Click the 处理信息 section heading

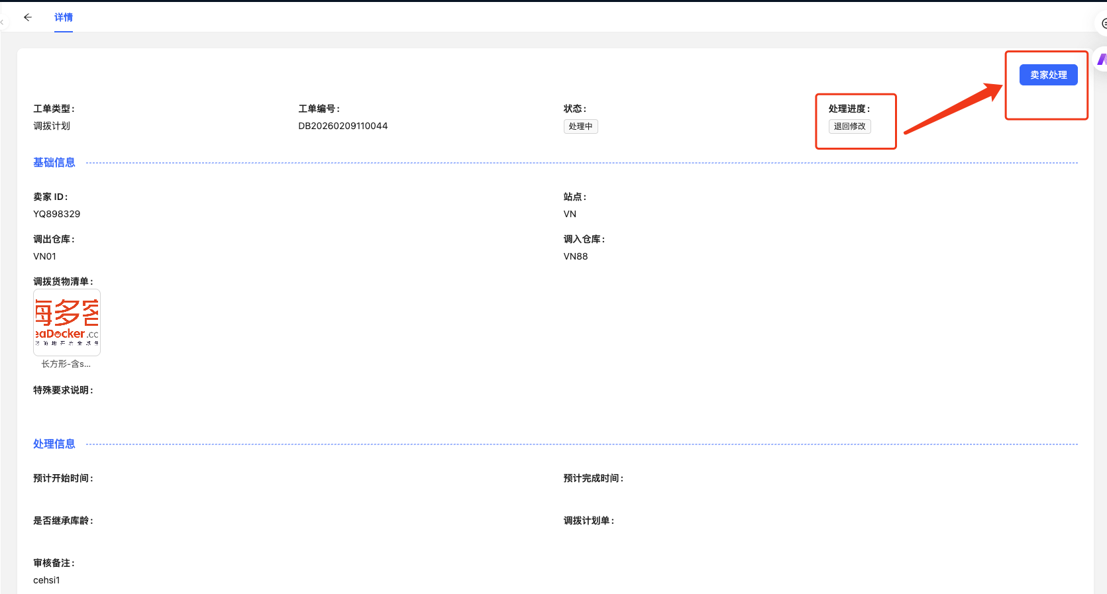(x=54, y=444)
